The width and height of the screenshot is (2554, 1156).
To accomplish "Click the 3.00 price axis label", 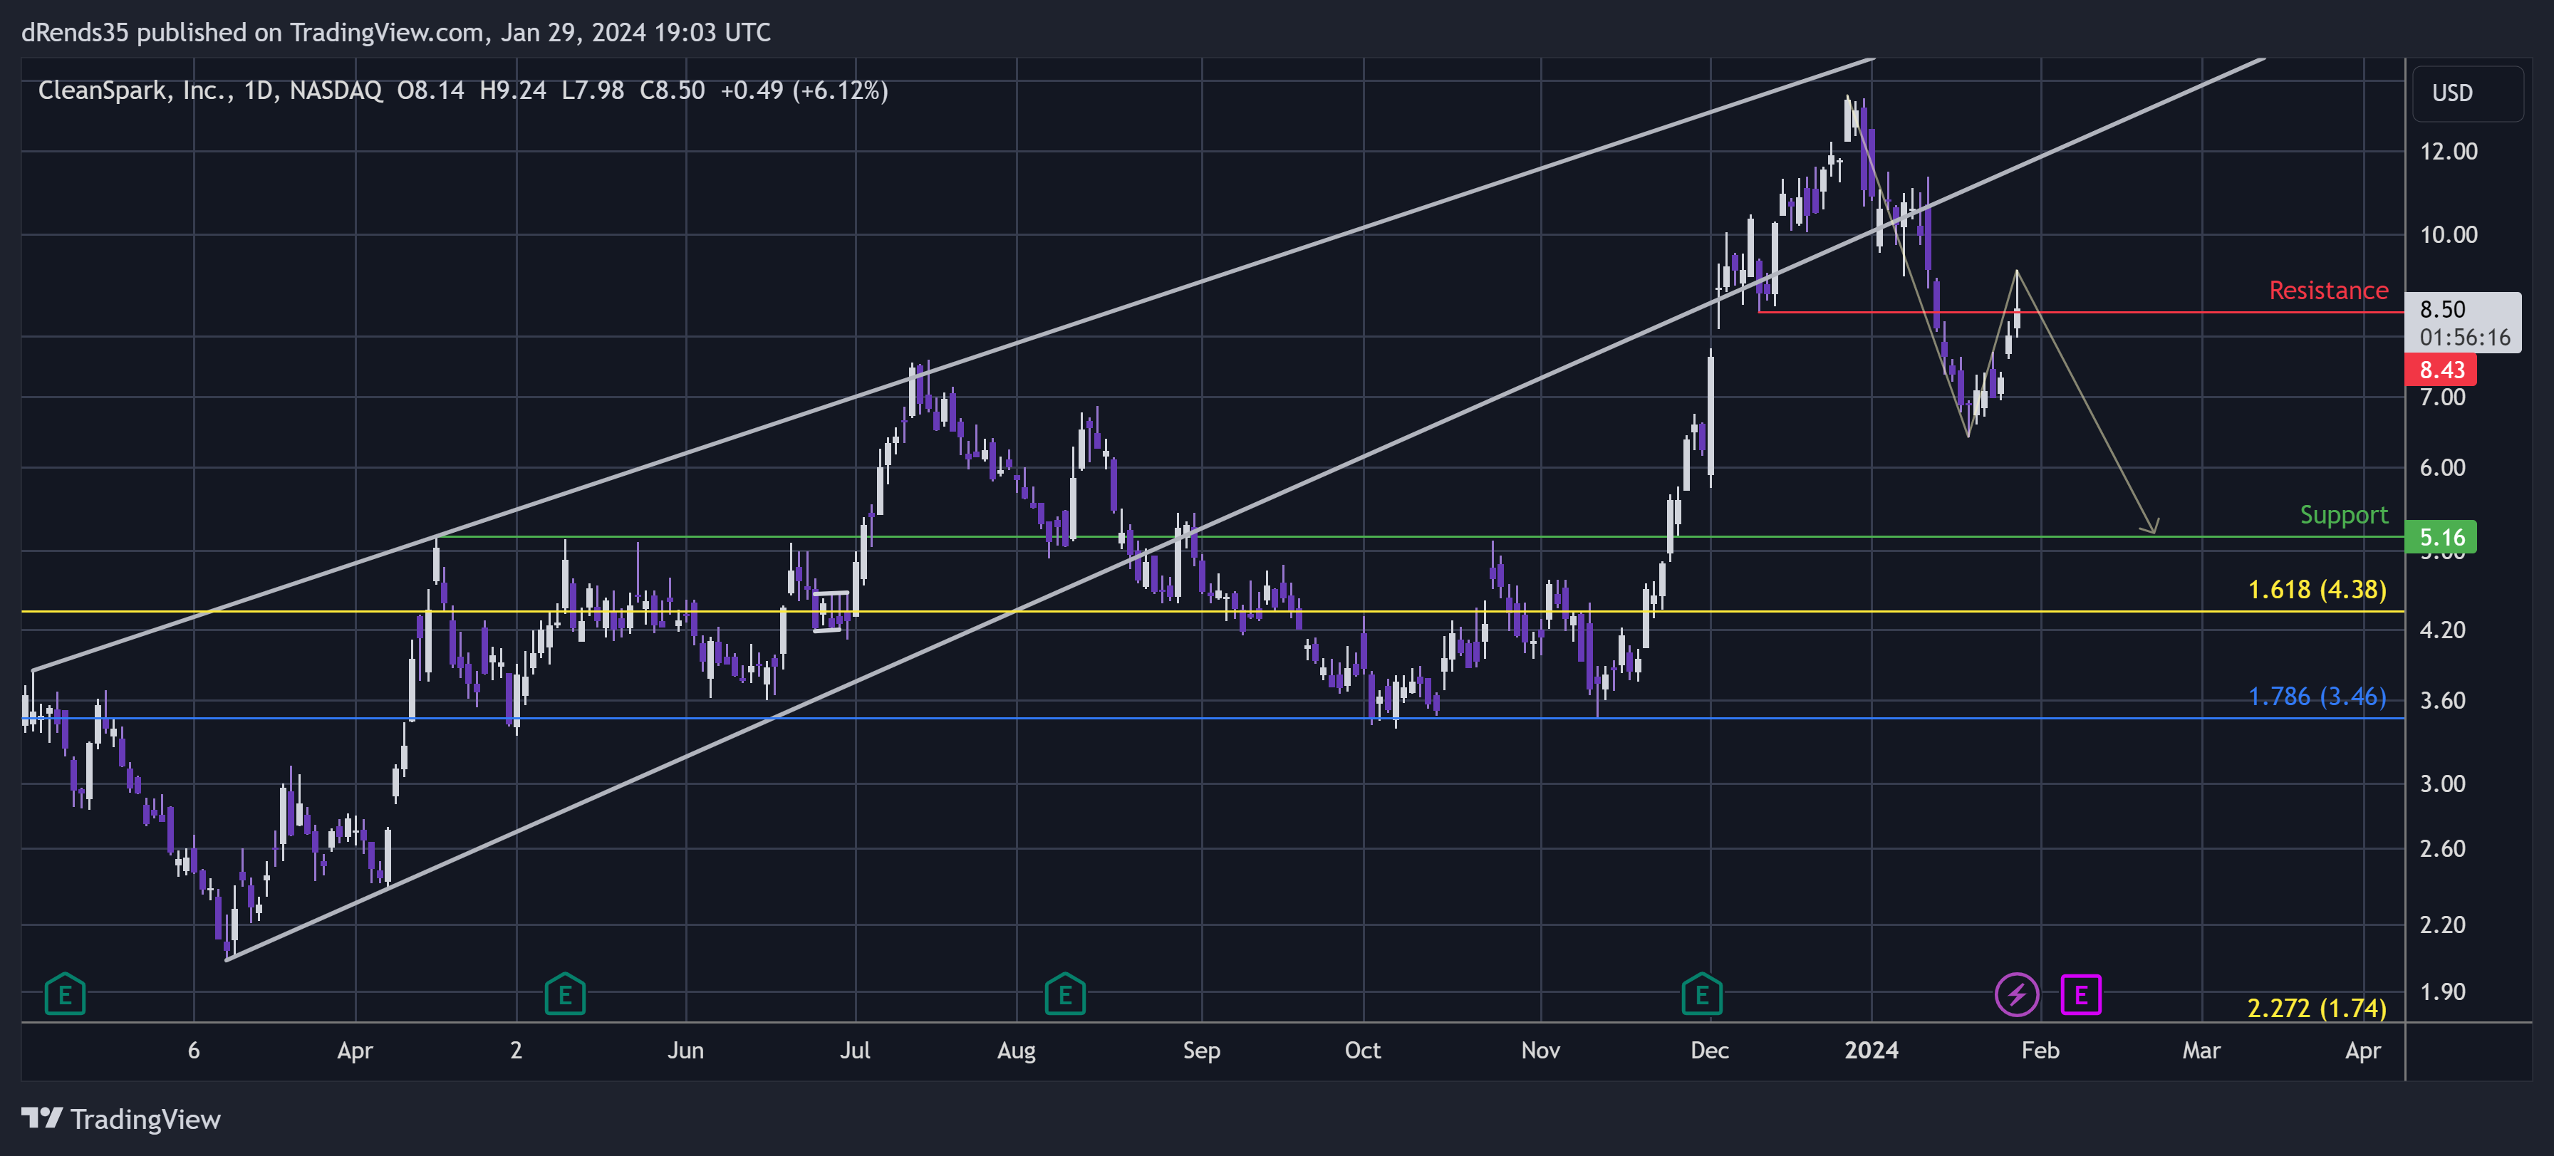I will [x=2442, y=784].
